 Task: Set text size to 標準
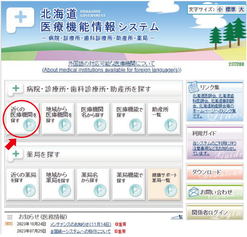click(230, 10)
